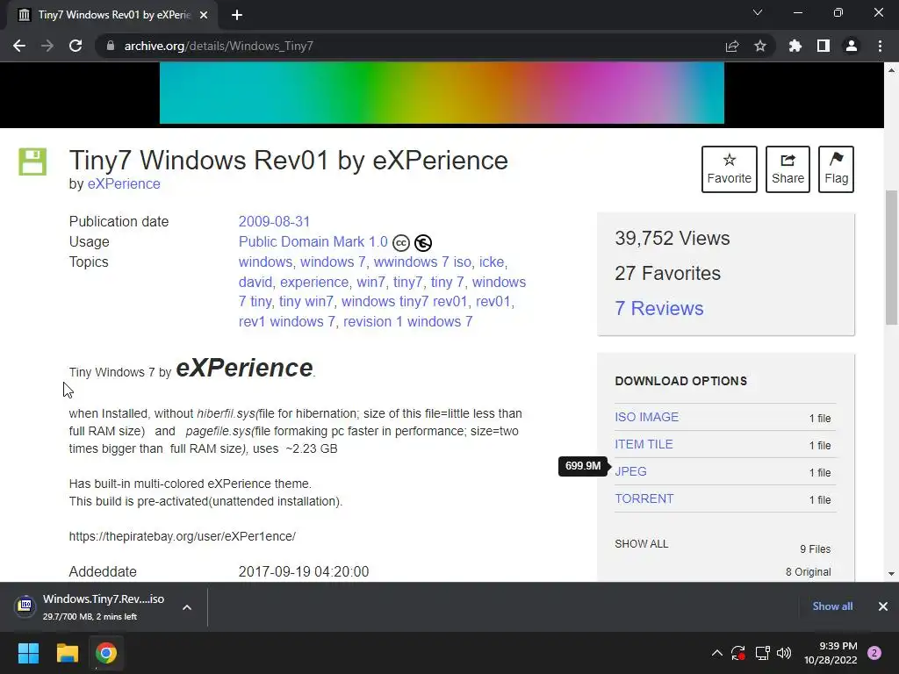Click SHOW ALL download files
Image resolution: width=899 pixels, height=674 pixels.
point(642,544)
